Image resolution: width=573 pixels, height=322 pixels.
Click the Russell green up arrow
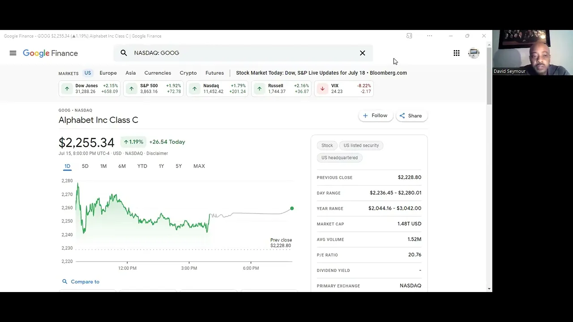259,89
